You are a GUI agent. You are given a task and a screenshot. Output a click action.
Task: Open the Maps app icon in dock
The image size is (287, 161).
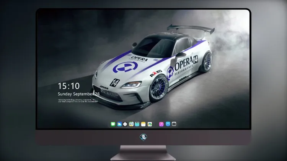click(x=131, y=124)
